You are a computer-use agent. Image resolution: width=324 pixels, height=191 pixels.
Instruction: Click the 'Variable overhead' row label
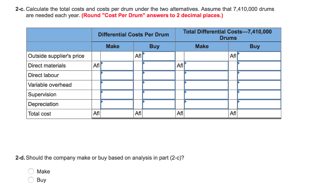pyautogui.click(x=50, y=85)
